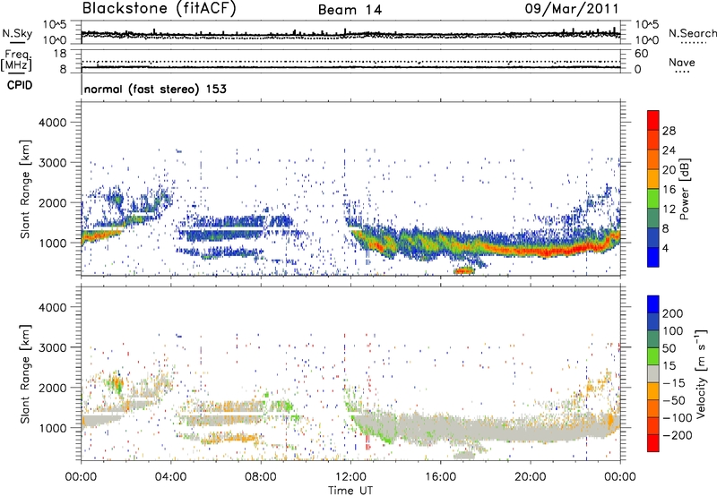Click light green Power segment between 12 and 16

[653, 199]
